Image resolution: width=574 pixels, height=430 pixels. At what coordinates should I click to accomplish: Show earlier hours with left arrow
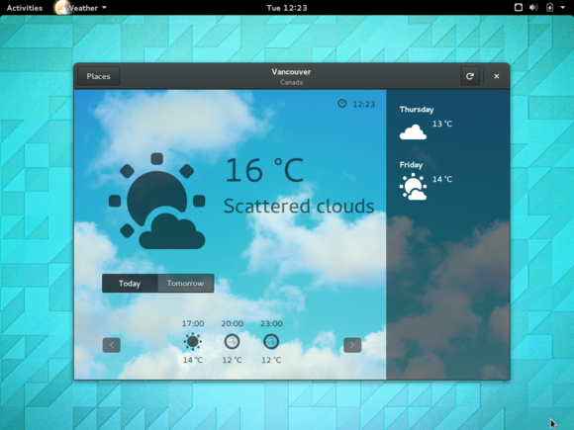(112, 345)
